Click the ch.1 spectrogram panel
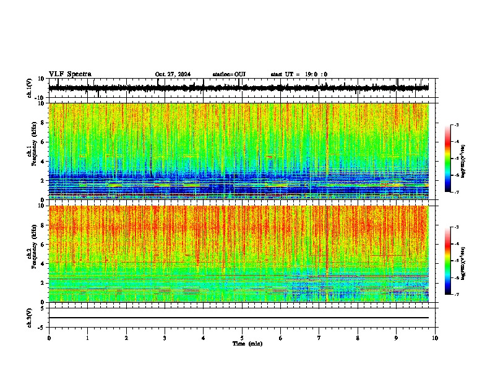The image size is (490, 379). [239, 151]
